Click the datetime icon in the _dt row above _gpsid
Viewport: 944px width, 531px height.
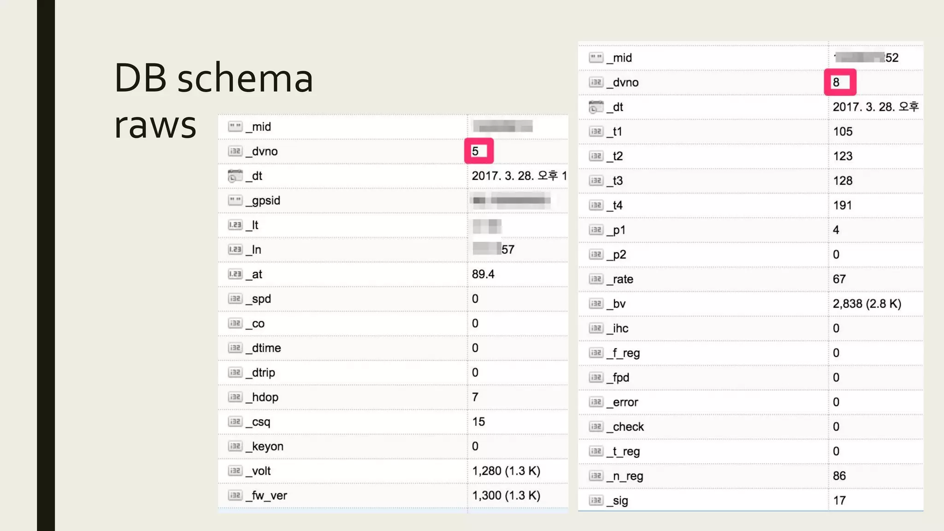pyautogui.click(x=235, y=176)
